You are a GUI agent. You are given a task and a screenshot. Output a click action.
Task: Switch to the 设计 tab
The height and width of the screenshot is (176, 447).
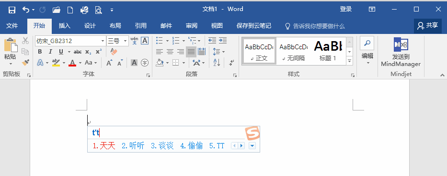pos(90,26)
